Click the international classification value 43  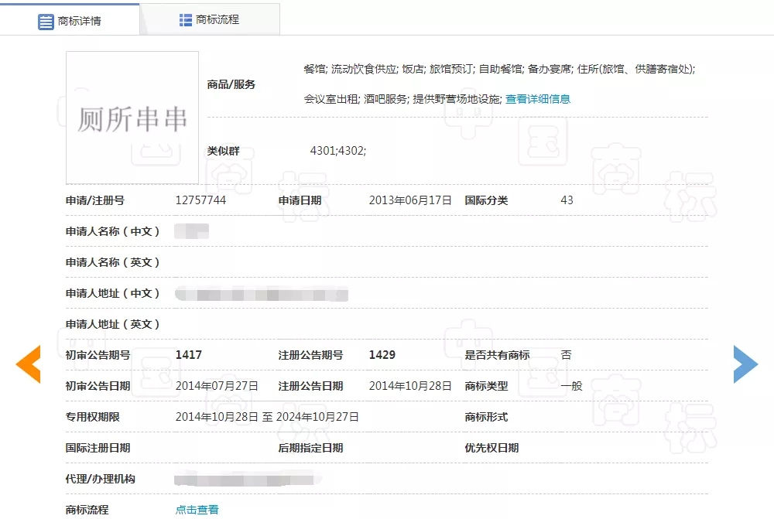click(x=566, y=200)
